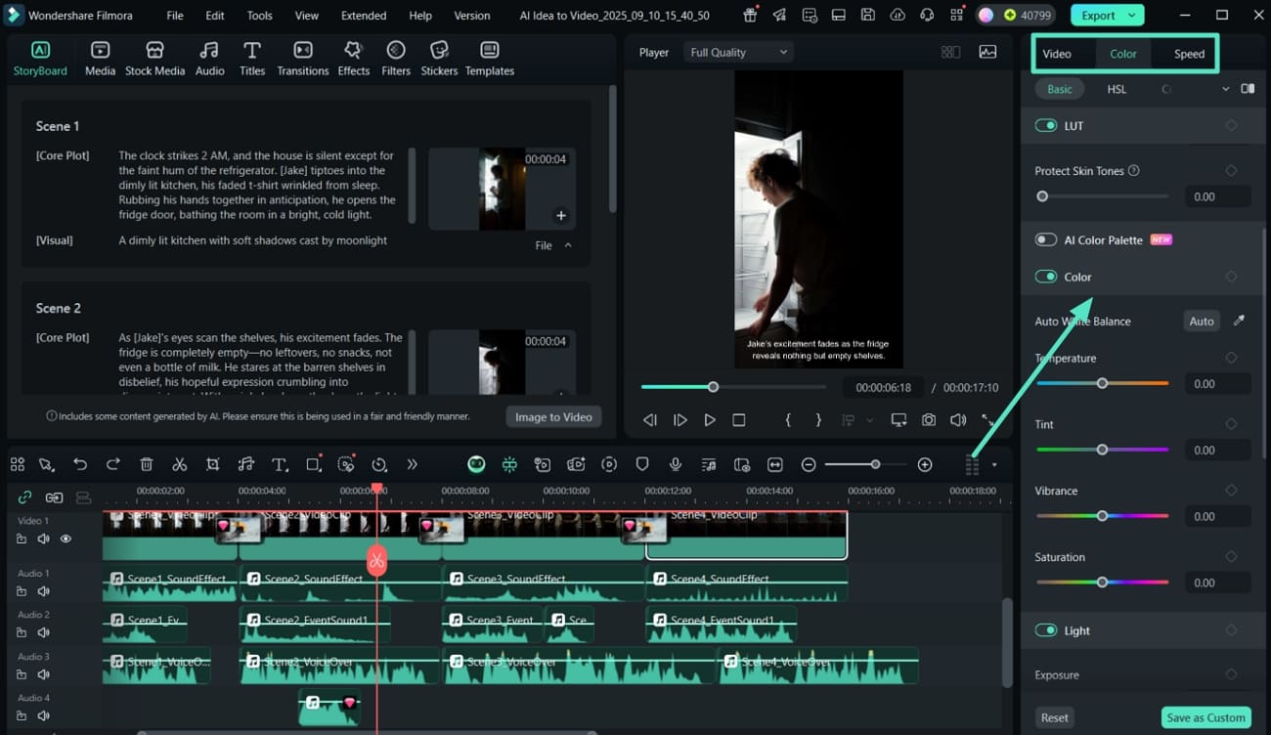Viewport: 1271px width, 735px height.
Task: Enable the AI Color Palette toggle
Action: pyautogui.click(x=1046, y=239)
